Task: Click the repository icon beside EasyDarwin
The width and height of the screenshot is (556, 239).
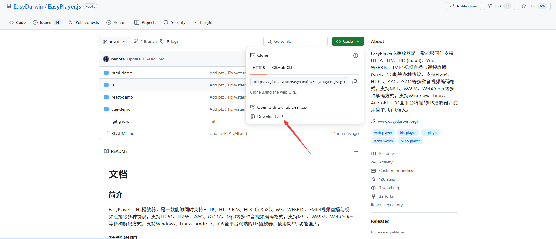Action: [x=9, y=6]
